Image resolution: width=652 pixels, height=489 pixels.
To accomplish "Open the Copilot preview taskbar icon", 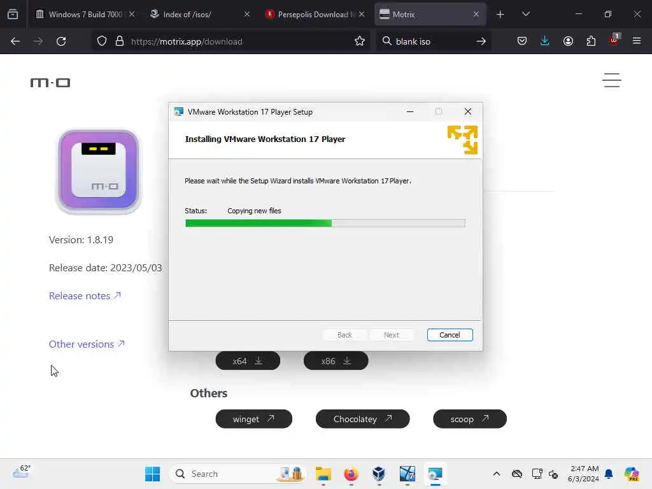I will click(632, 474).
